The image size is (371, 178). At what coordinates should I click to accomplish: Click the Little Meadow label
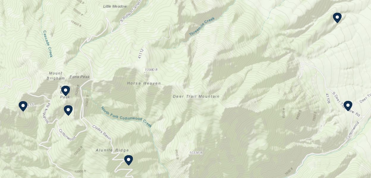point(115,6)
